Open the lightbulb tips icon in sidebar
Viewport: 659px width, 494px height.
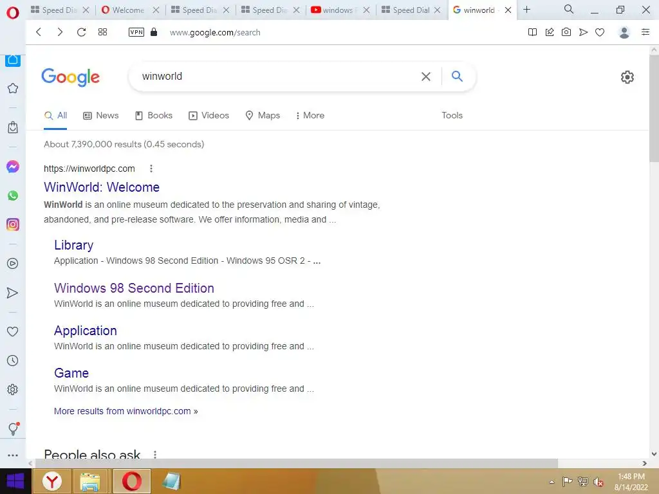click(x=13, y=429)
